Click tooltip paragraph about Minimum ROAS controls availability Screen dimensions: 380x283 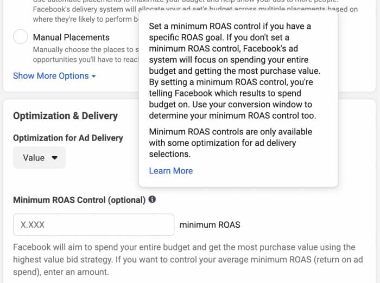(x=231, y=143)
